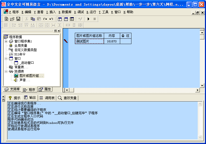
Task: Open the H.帮助 menu
Action: [128, 12]
